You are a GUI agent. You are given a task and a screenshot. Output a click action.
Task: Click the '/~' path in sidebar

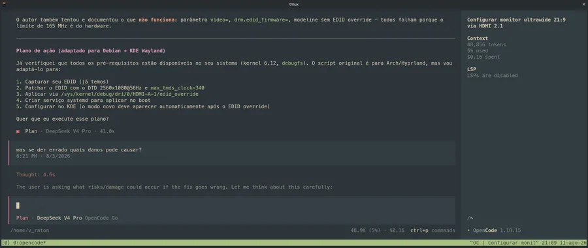(x=470, y=218)
